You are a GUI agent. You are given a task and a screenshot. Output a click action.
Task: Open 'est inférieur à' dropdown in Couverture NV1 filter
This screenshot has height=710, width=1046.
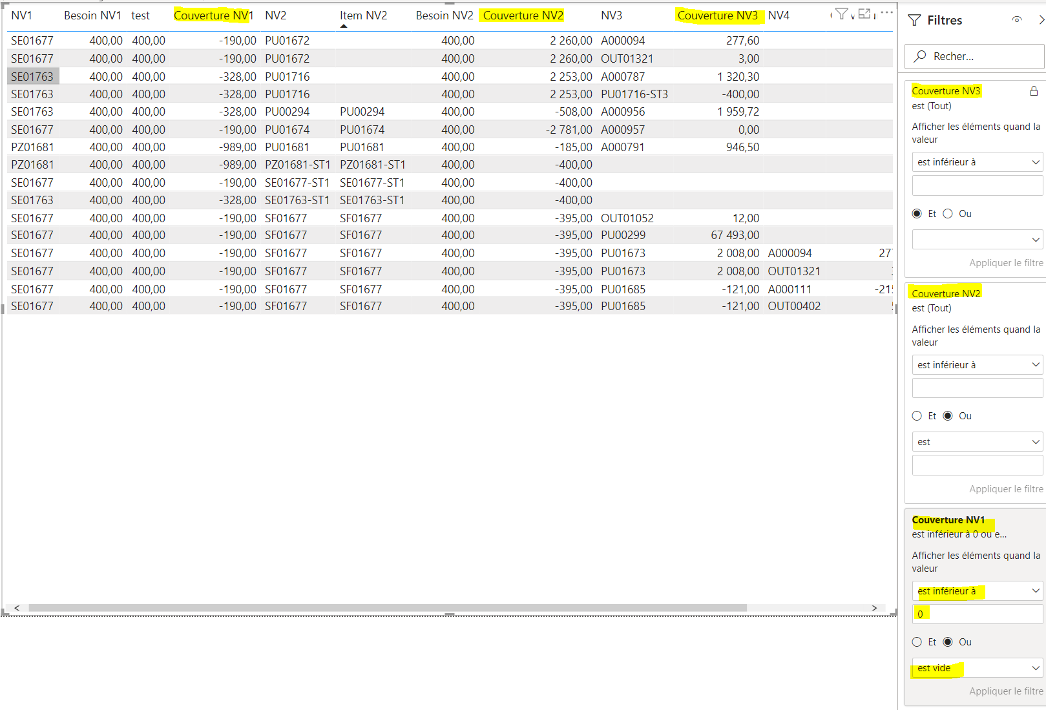click(x=978, y=591)
